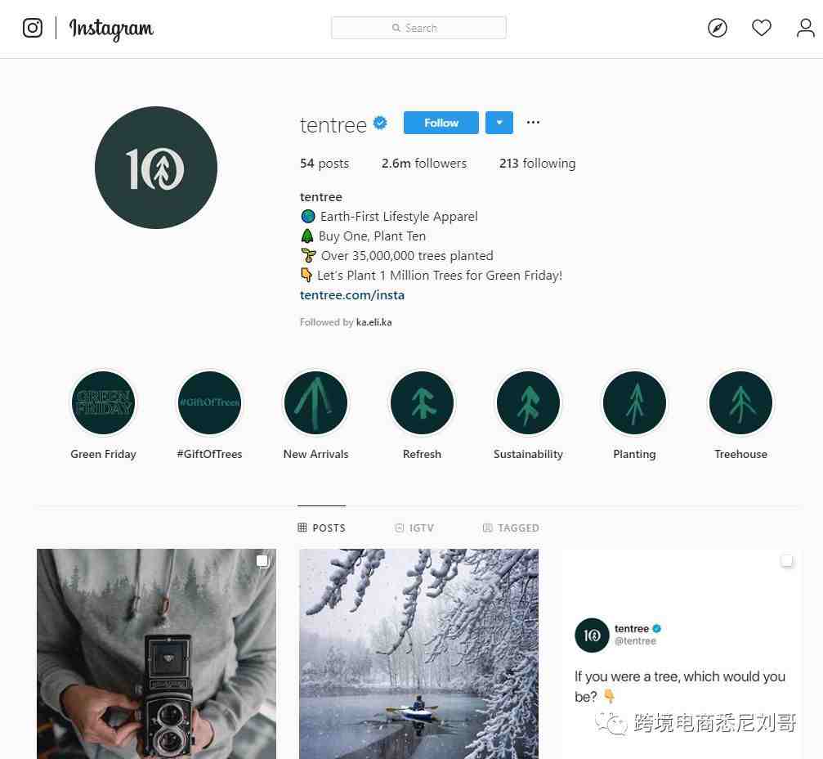Open the tentree.com/insta link

[x=352, y=295]
